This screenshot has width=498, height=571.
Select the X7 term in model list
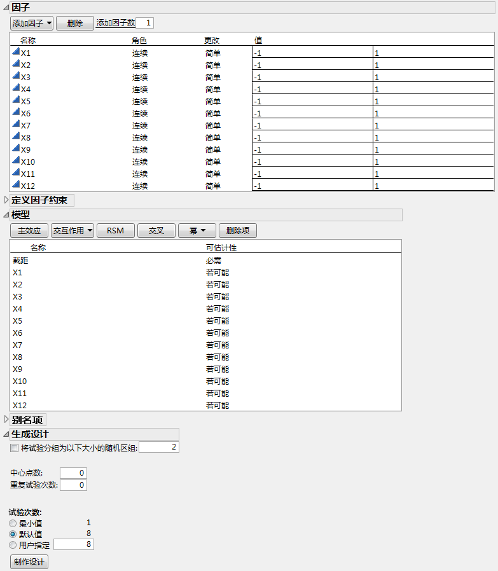(x=205, y=345)
